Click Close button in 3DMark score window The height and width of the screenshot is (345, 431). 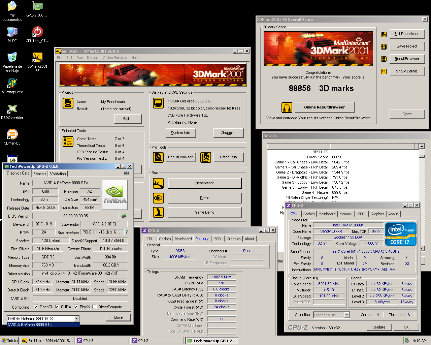(x=407, y=114)
